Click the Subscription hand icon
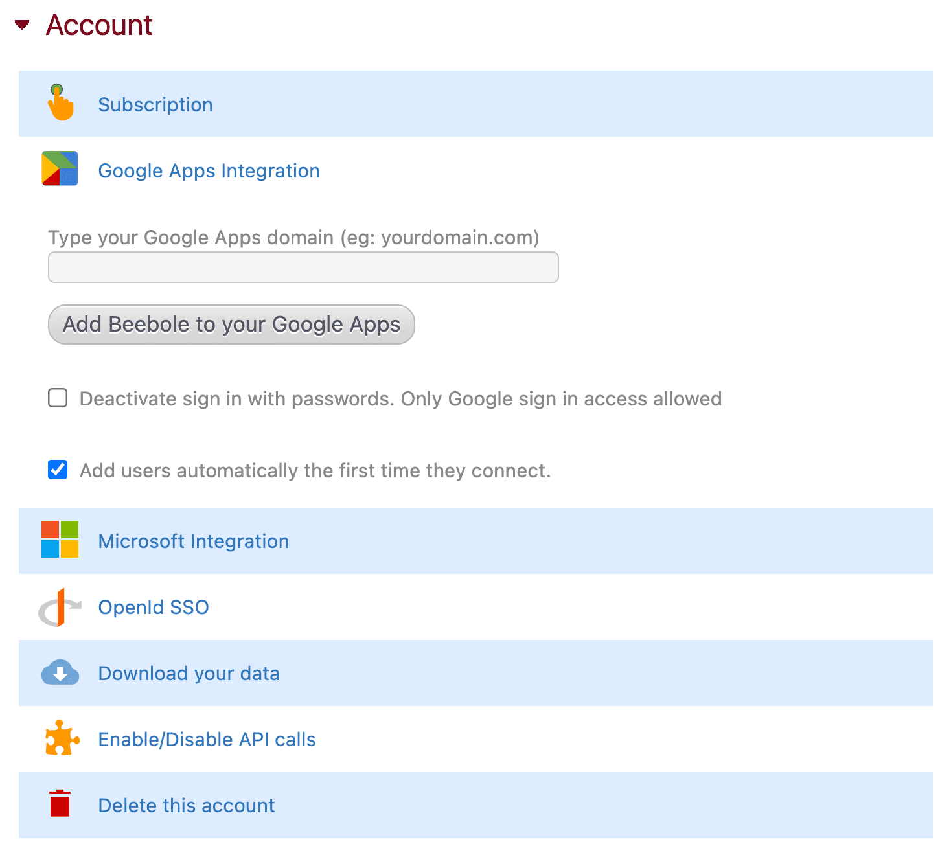Image resolution: width=951 pixels, height=855 pixels. [60, 104]
